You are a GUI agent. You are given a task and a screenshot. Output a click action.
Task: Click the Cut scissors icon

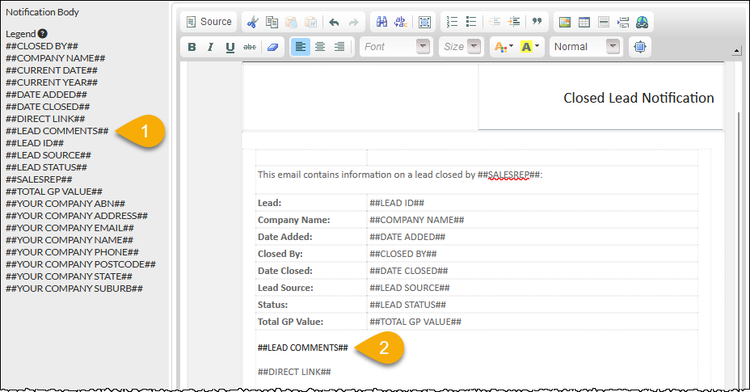click(252, 22)
